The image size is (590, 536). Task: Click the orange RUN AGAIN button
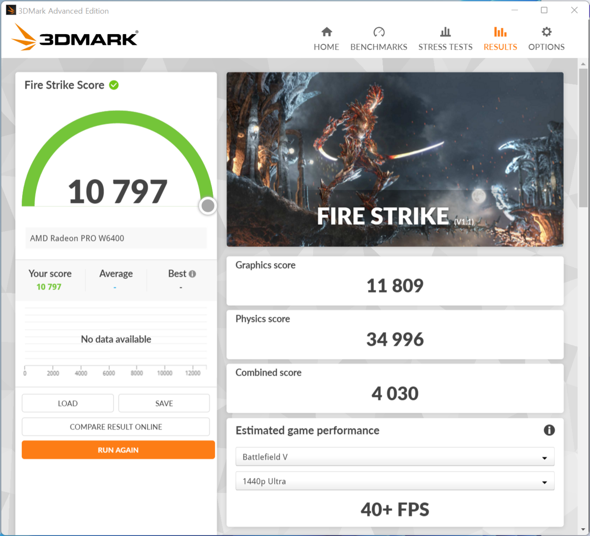(x=118, y=450)
